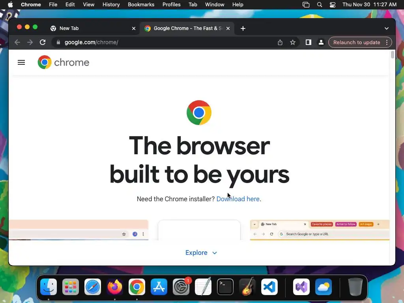Click the Stage Manager menu bar icon
The image size is (404, 303).
pos(306,5)
